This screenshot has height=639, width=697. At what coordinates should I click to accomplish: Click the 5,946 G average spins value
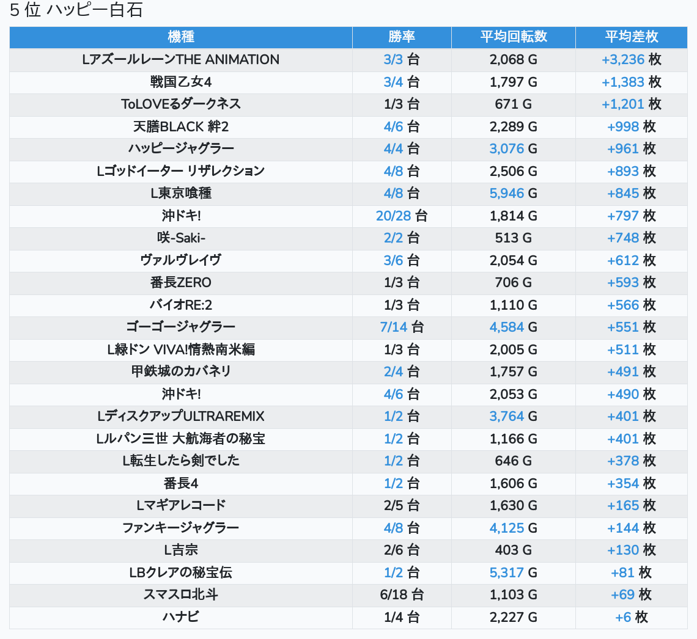[x=514, y=194]
